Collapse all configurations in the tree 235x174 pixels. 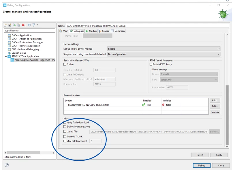pyautogui.click(x=29, y=25)
